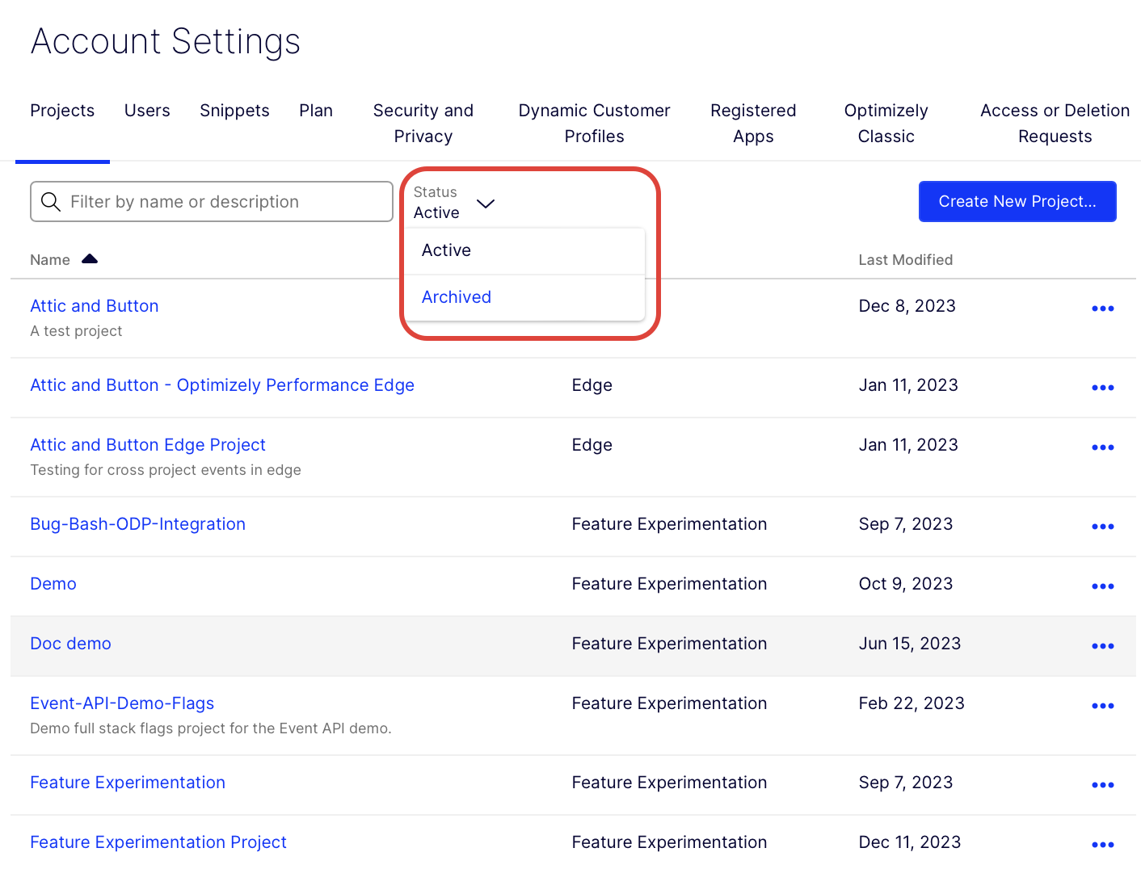1141x869 pixels.
Task: Open the Status dropdown
Action: (x=485, y=205)
